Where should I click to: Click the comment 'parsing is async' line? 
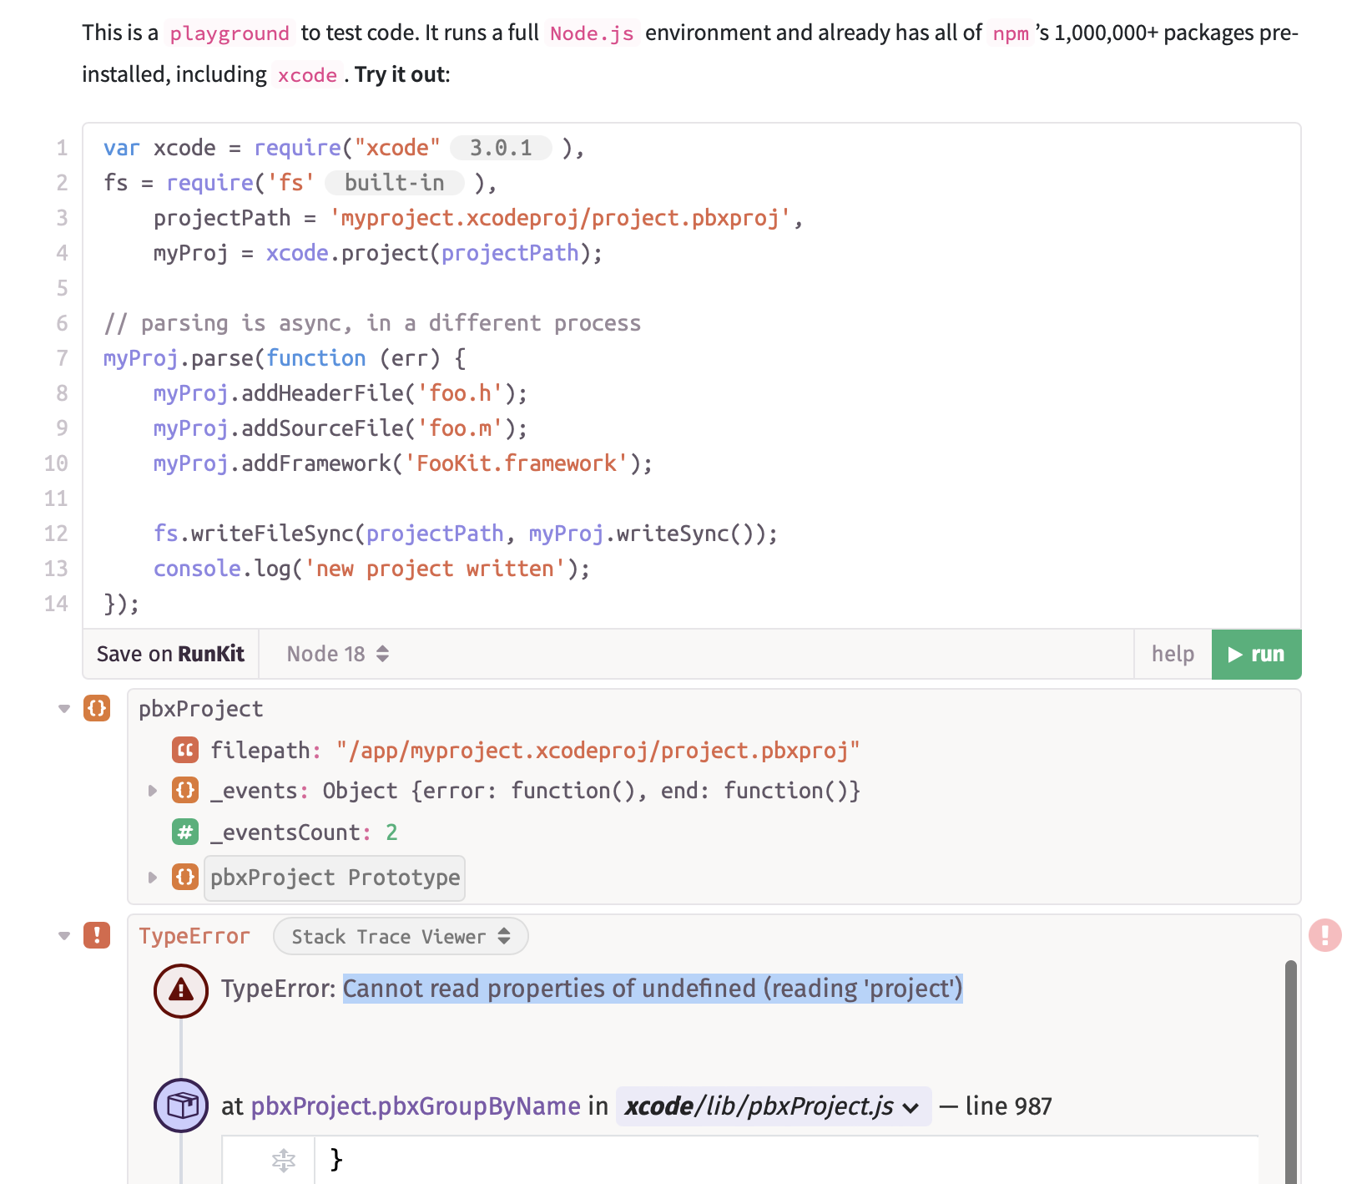pos(372,323)
